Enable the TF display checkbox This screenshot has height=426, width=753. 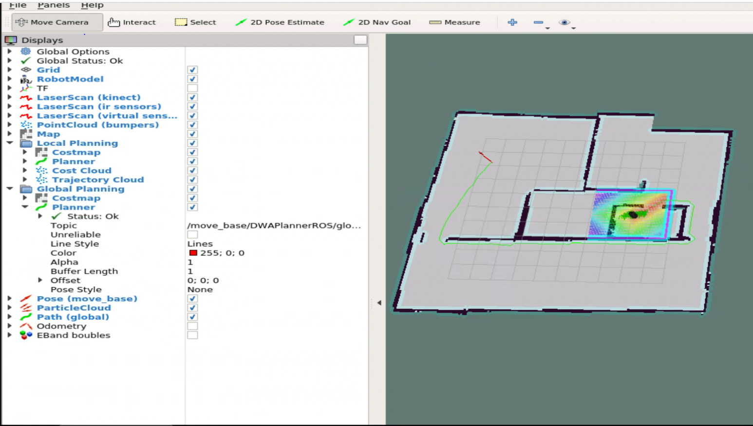(x=192, y=88)
